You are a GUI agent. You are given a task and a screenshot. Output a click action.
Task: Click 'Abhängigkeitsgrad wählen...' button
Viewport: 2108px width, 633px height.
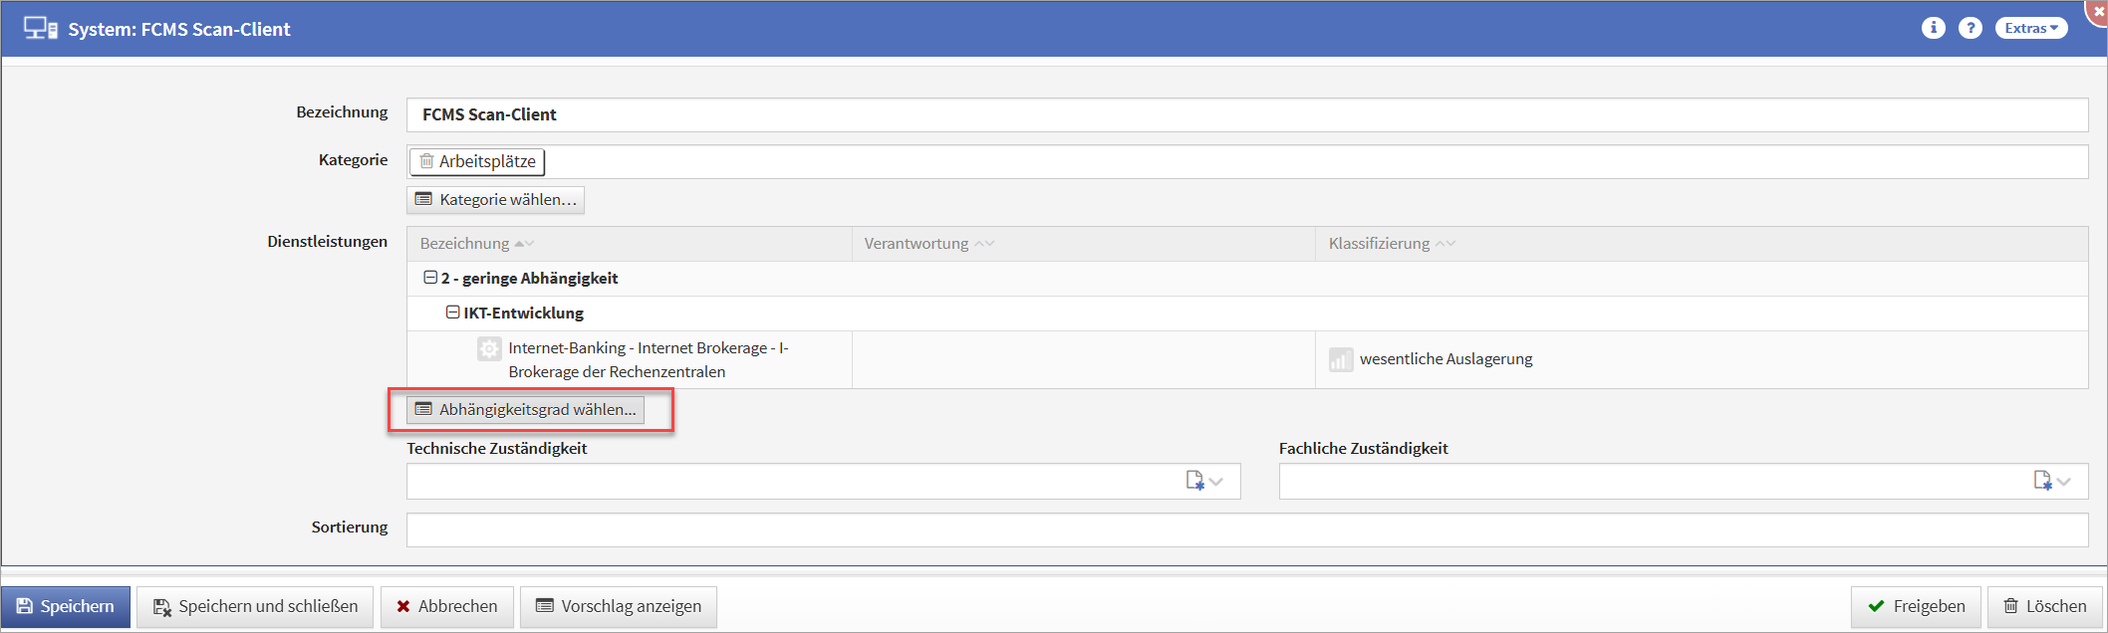(x=525, y=410)
